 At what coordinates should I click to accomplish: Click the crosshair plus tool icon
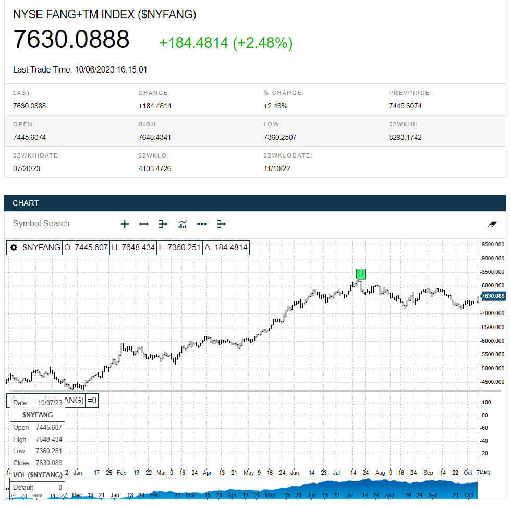125,224
